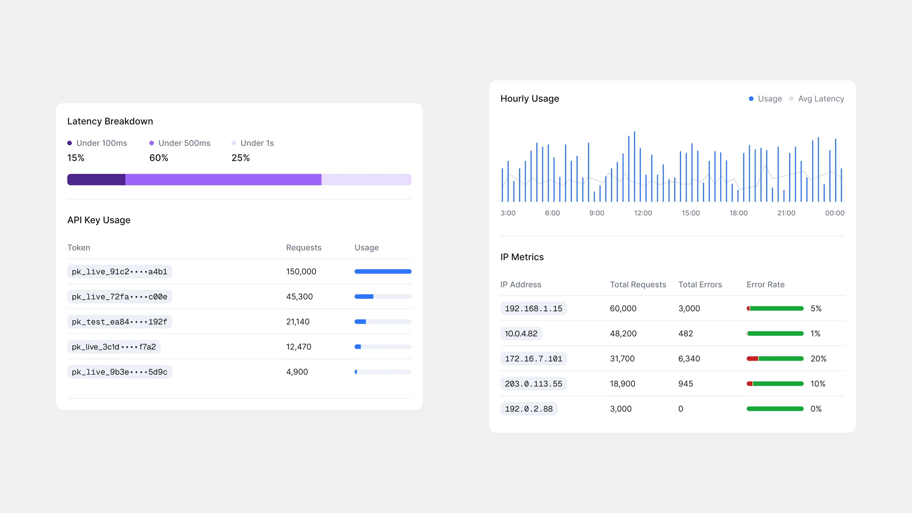Select IP address 172.16.7.101

(534, 359)
